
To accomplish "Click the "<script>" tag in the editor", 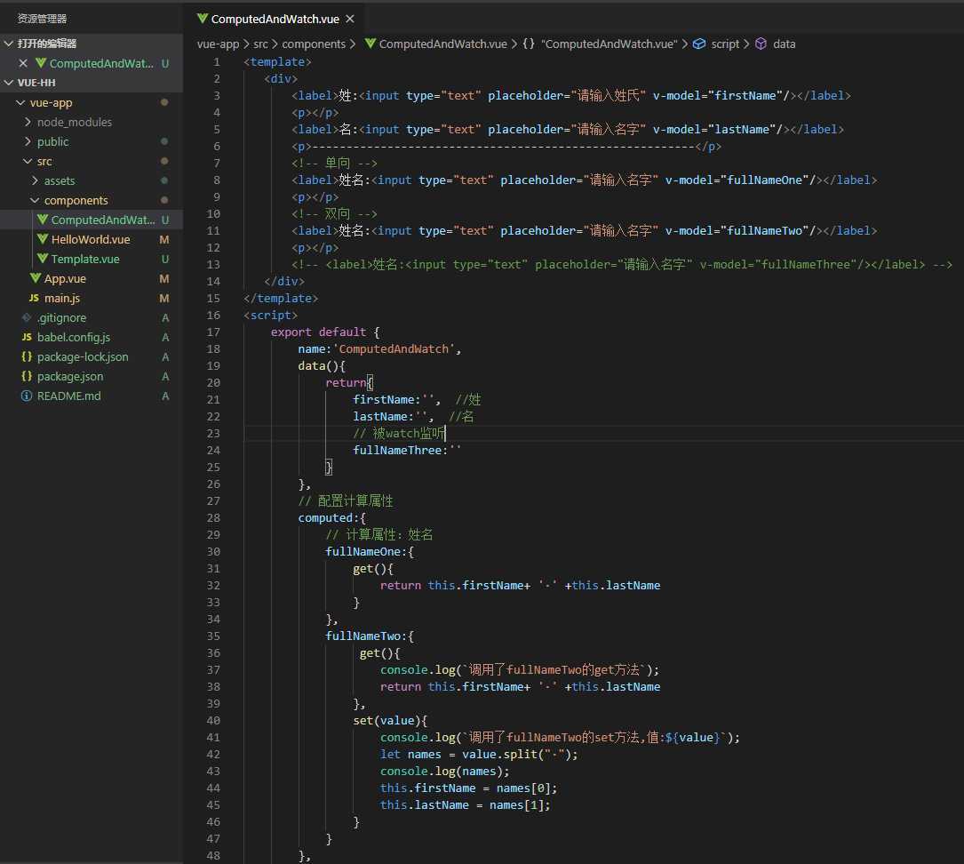I will tap(270, 315).
